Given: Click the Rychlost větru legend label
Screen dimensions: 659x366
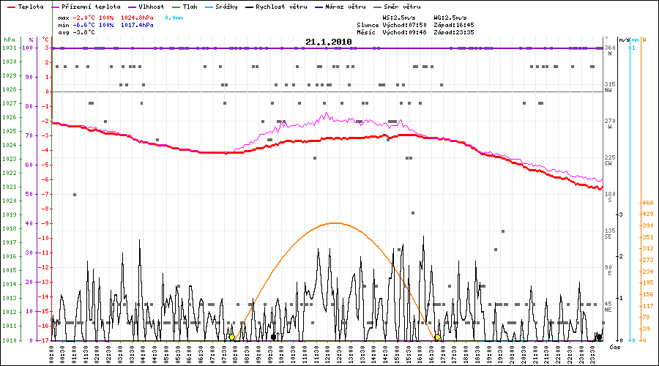Looking at the screenshot, I should point(282,6).
